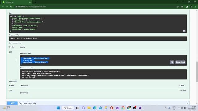Open the Mail app from the taskbar
The height and width of the screenshot is (111, 198).
100,108
